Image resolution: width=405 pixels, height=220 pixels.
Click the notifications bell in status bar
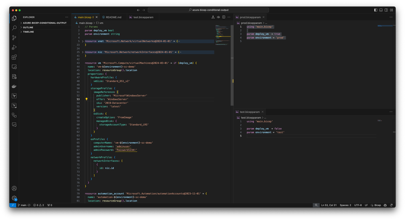(x=391, y=205)
